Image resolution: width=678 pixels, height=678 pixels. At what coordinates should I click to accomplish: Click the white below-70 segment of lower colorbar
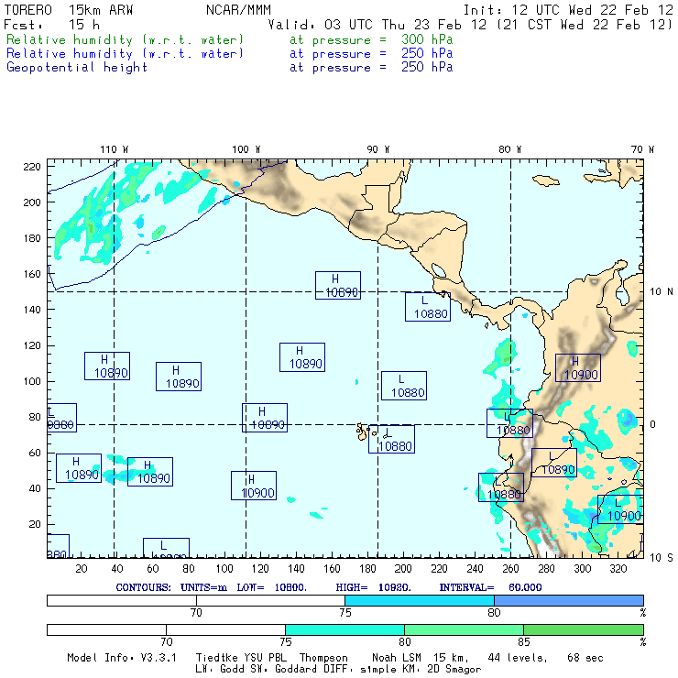105,630
